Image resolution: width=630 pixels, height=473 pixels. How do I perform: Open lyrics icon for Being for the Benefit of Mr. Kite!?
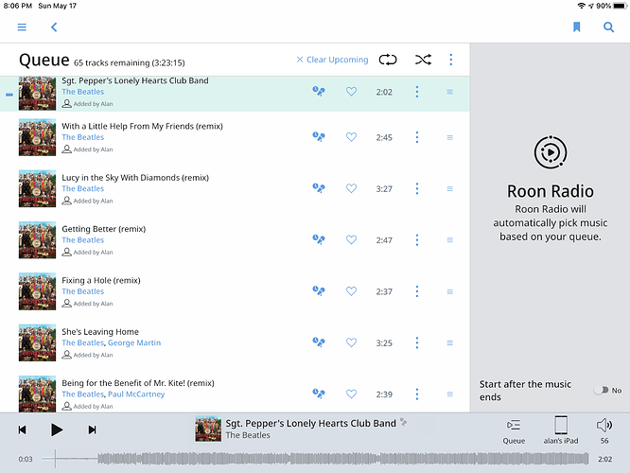(x=319, y=394)
